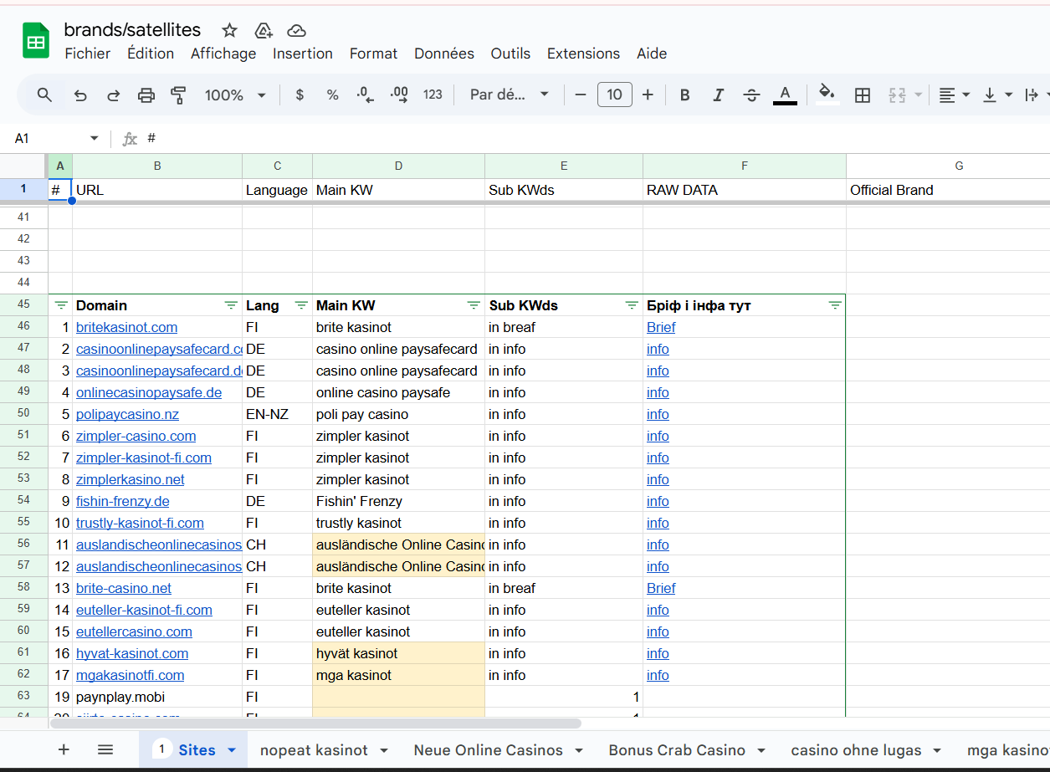The height and width of the screenshot is (772, 1050).
Task: Select the Paint format roller icon
Action: [x=178, y=95]
